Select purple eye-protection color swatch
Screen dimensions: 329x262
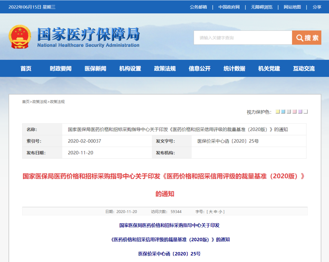click(x=300, y=112)
